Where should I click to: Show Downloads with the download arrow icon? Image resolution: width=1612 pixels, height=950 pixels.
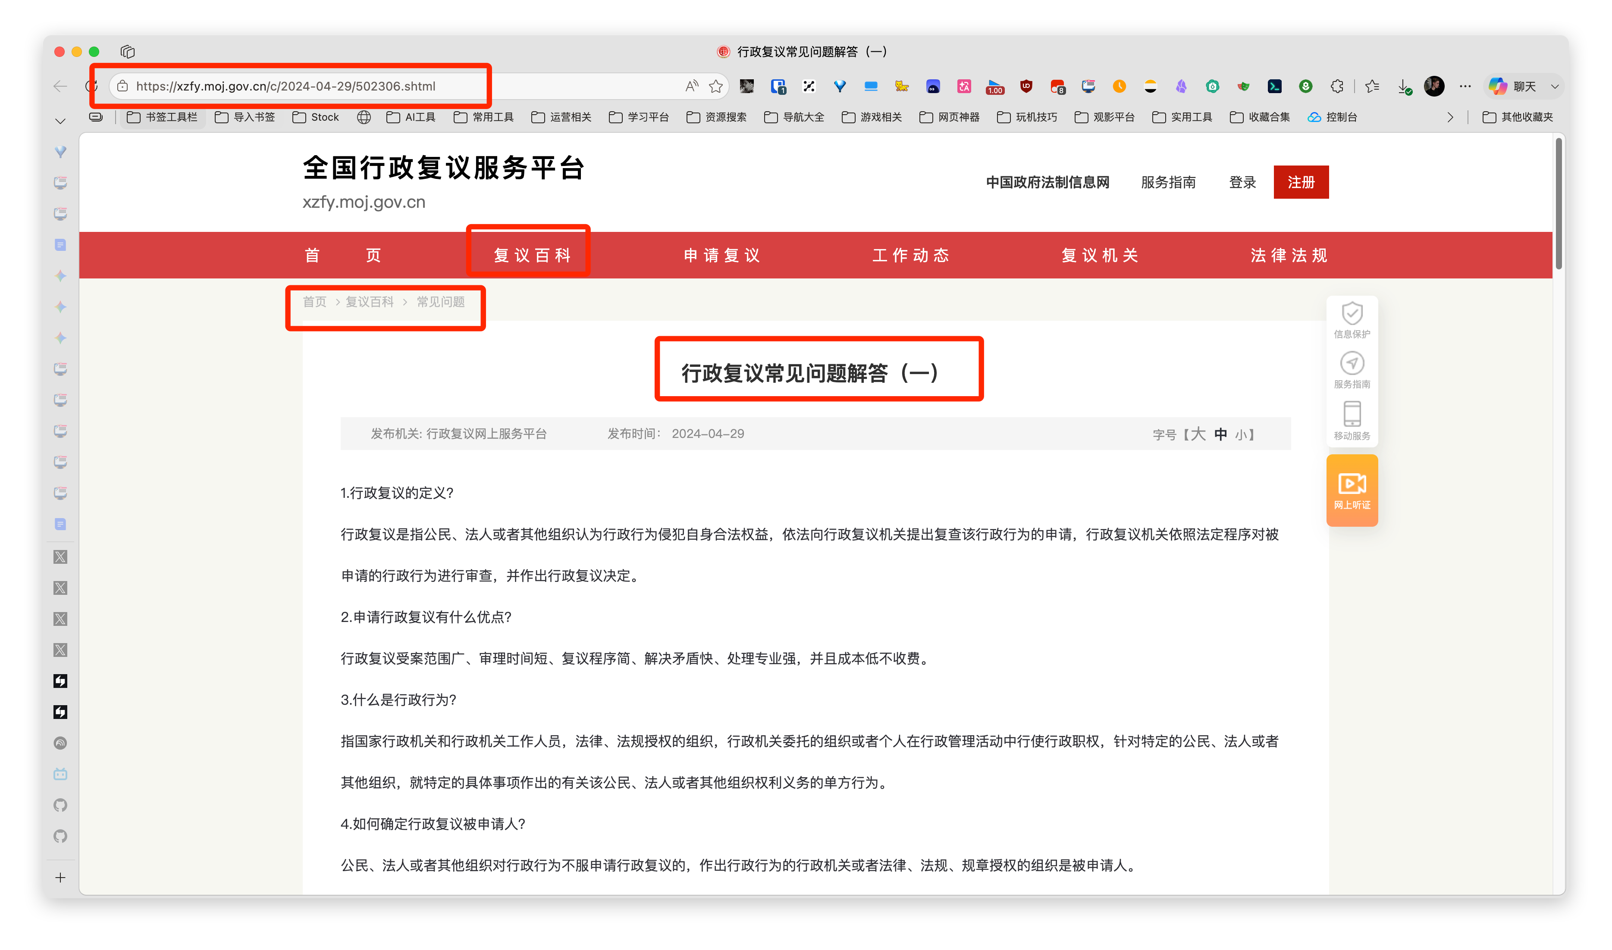1404,86
